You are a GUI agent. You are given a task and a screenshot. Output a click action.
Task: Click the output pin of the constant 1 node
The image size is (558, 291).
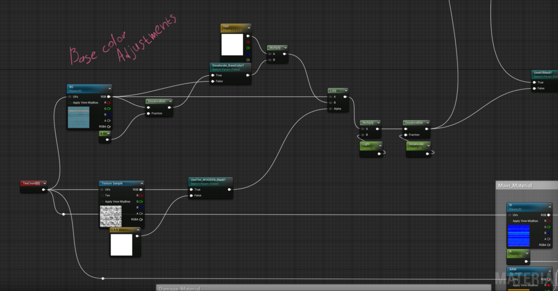(x=107, y=140)
